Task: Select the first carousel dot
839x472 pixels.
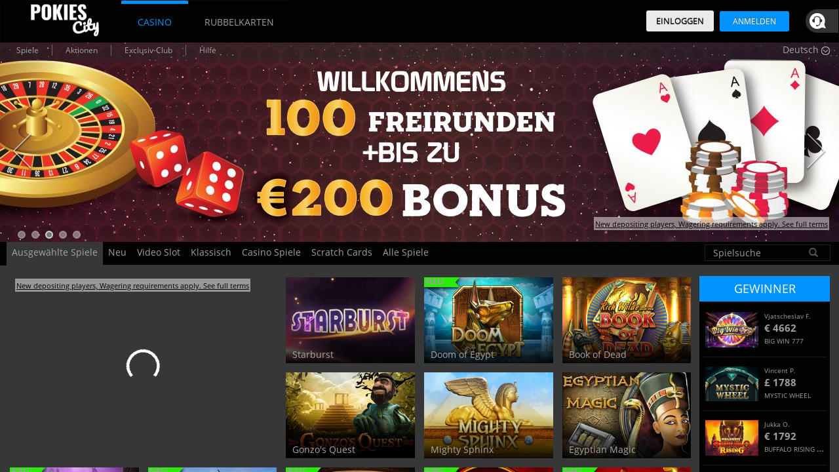Action: click(x=22, y=235)
